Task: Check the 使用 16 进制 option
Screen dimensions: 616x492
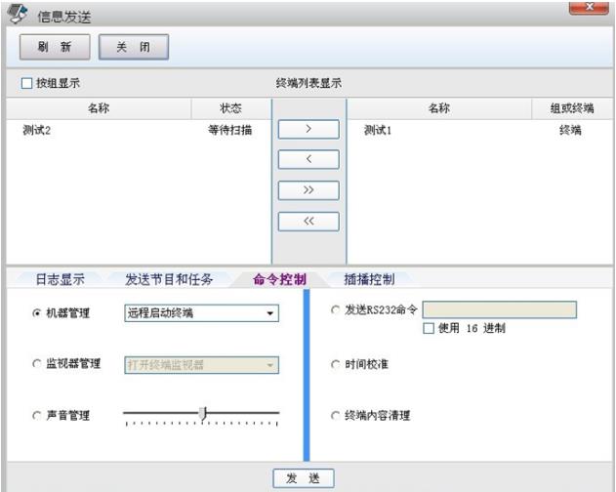Action: tap(429, 329)
